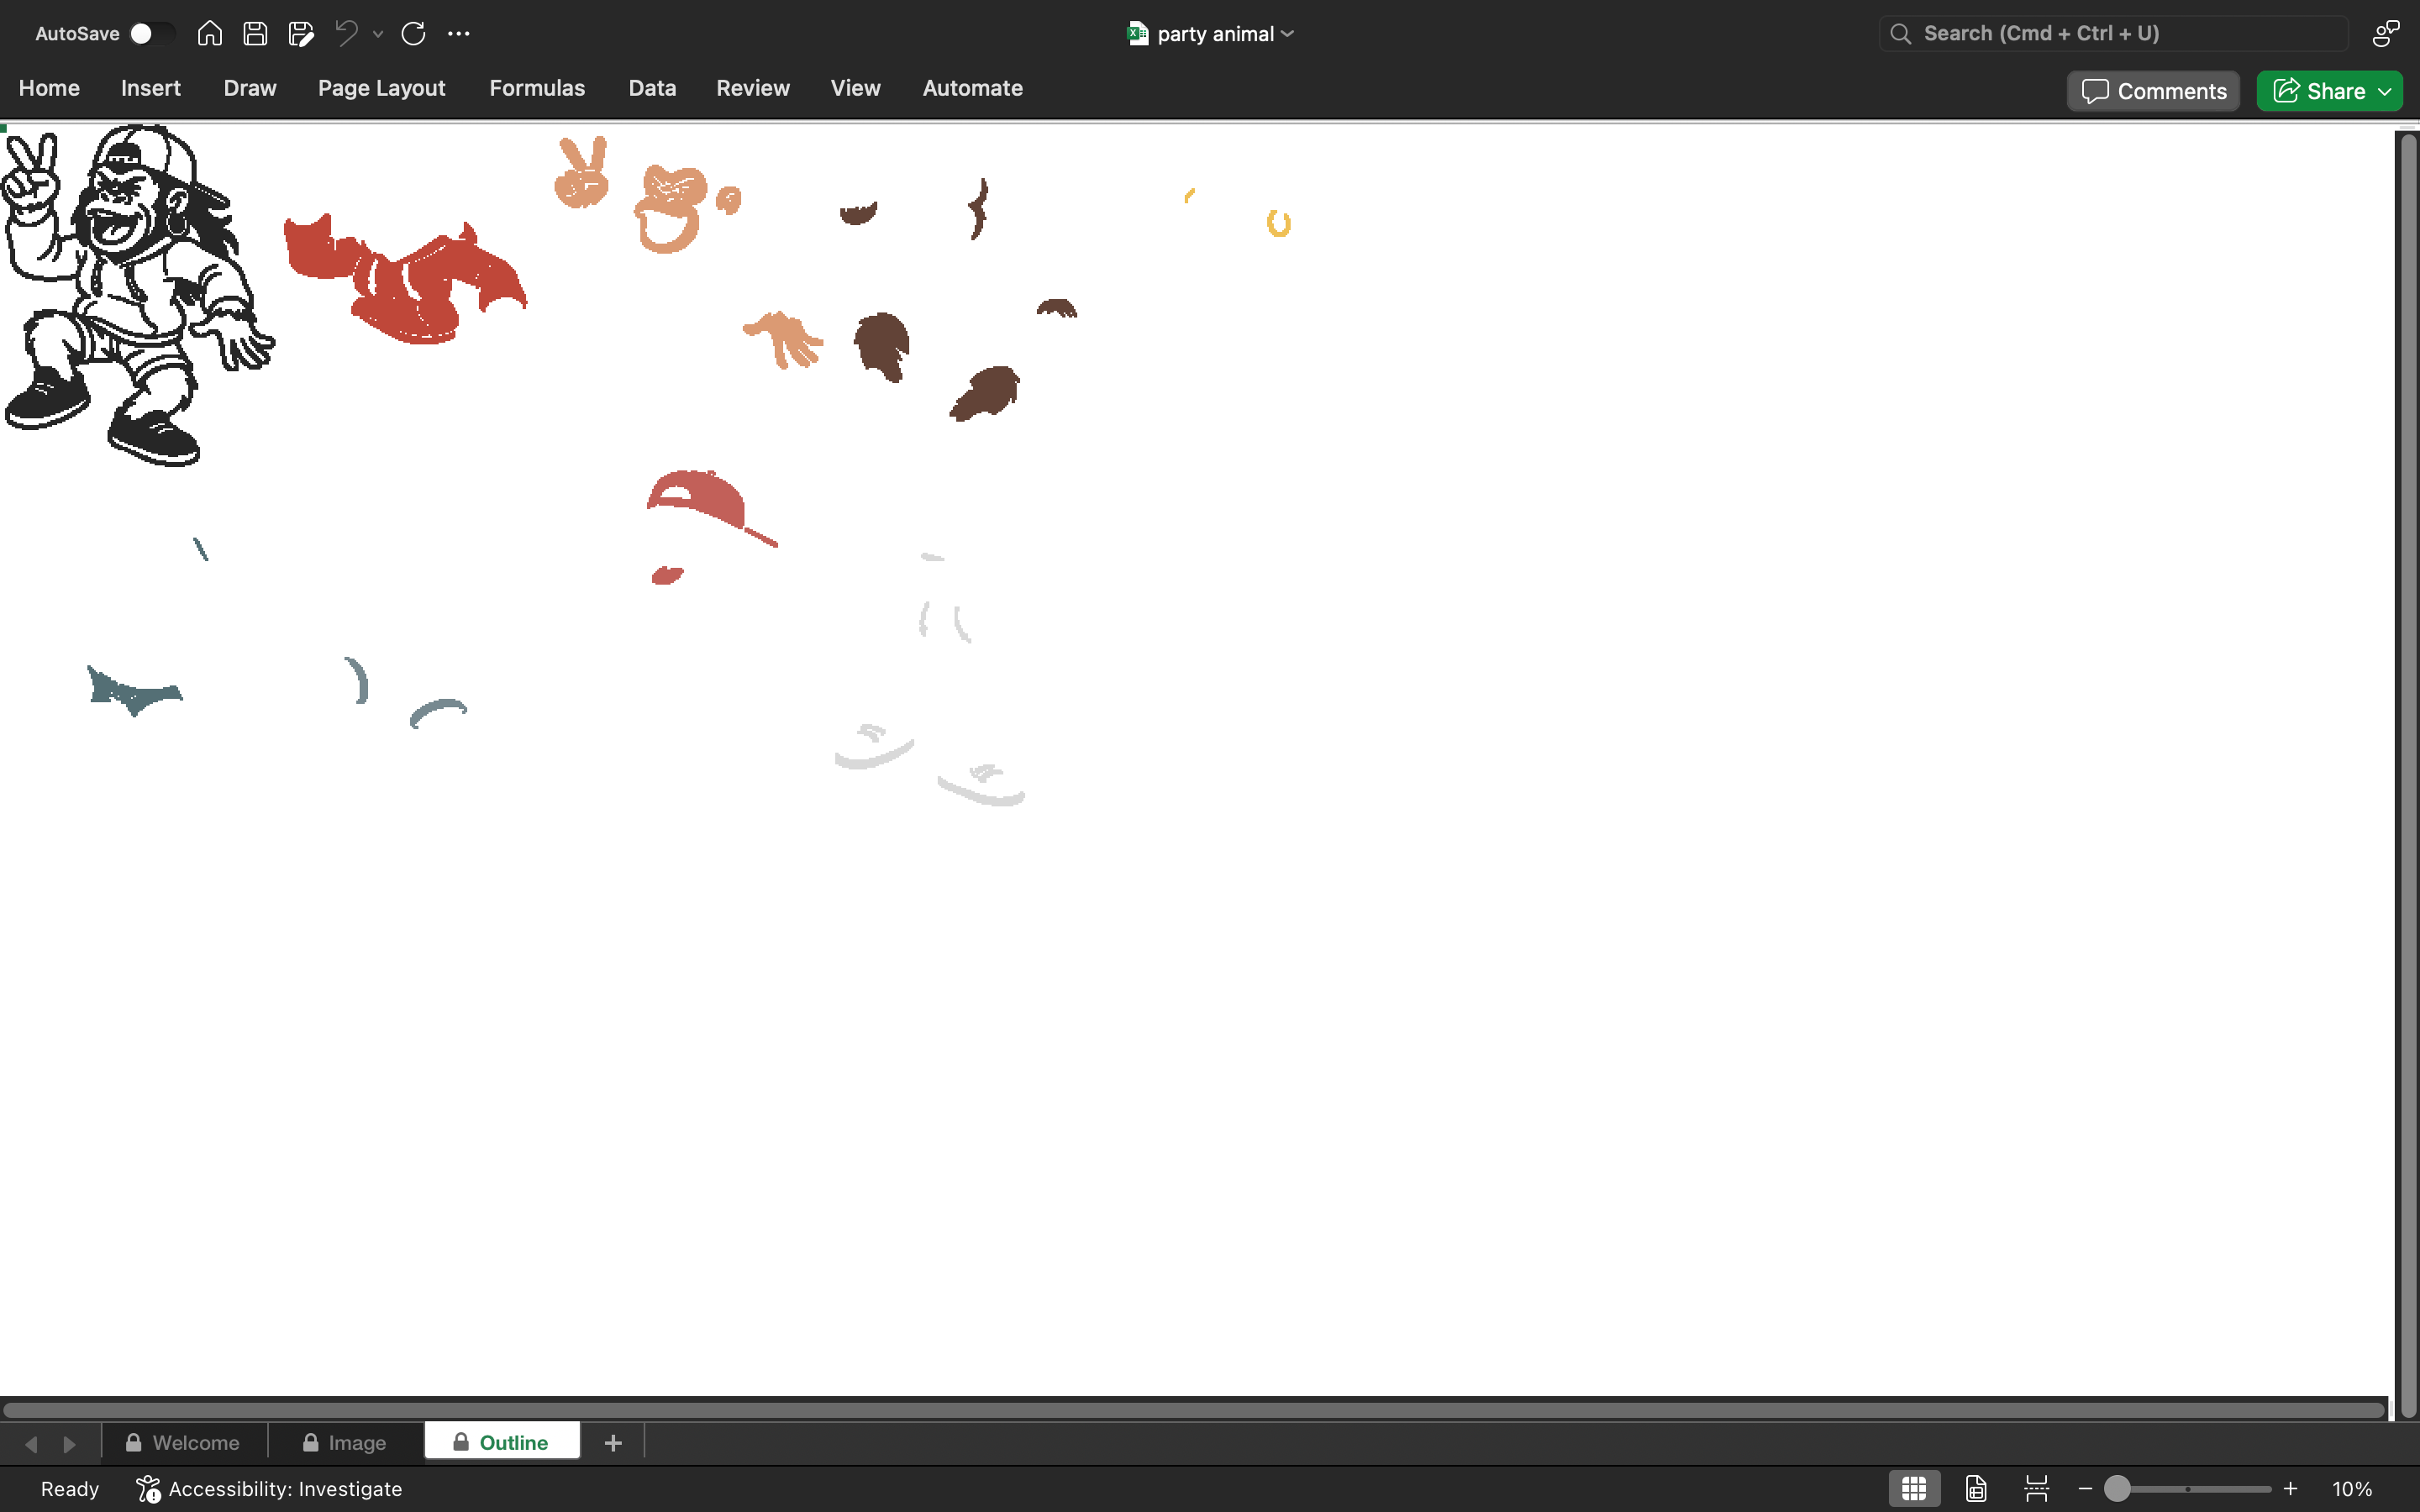Click the collaboration people icon
The image size is (2420, 1512).
point(2385,33)
